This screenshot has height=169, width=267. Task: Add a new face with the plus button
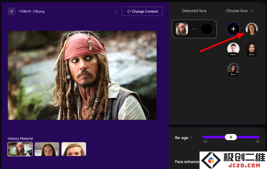click(x=233, y=29)
